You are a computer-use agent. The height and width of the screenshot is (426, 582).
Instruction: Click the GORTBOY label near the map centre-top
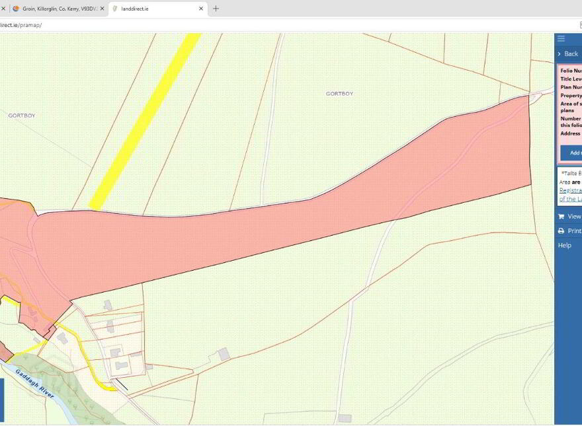pos(340,94)
